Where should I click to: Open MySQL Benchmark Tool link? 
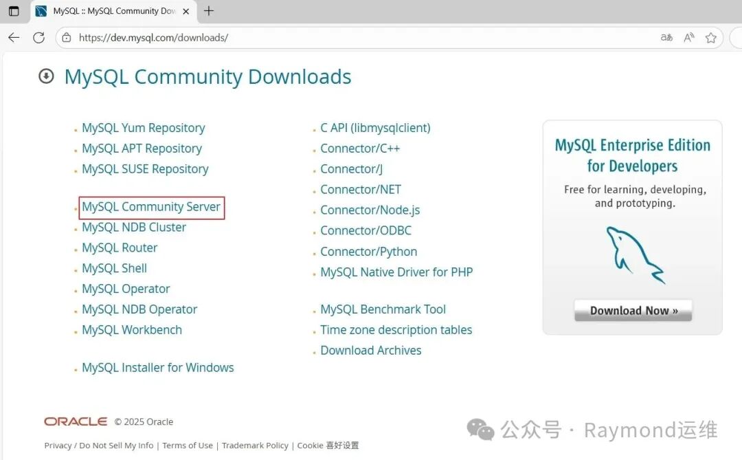(383, 309)
